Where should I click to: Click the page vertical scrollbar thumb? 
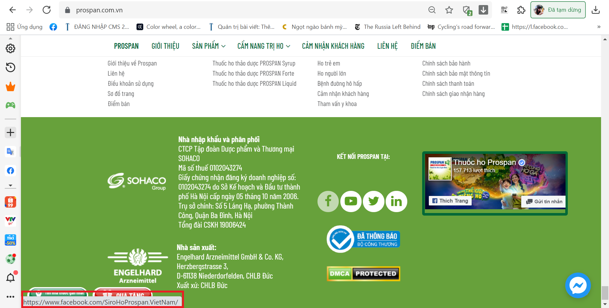coord(605,292)
